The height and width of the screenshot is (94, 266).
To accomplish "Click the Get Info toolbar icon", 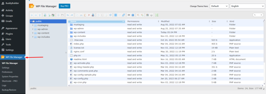I will click(133, 15).
